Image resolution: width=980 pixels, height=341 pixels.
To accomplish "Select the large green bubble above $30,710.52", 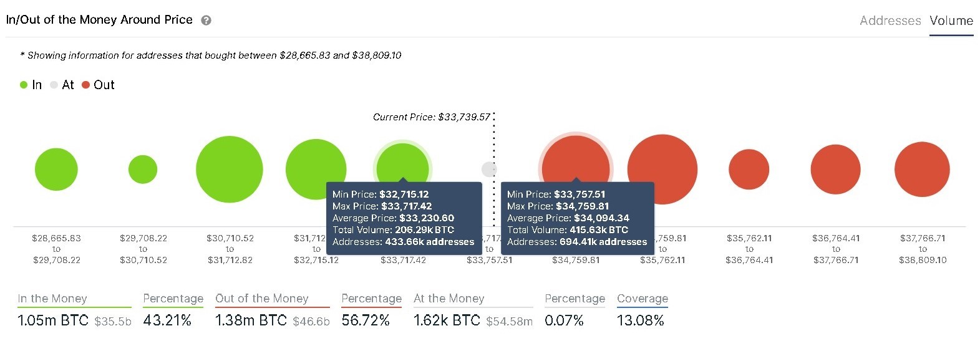I will coord(230,170).
